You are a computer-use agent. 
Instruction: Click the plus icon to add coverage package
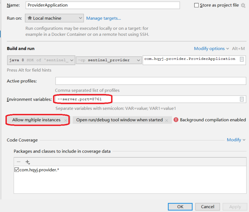point(28,162)
